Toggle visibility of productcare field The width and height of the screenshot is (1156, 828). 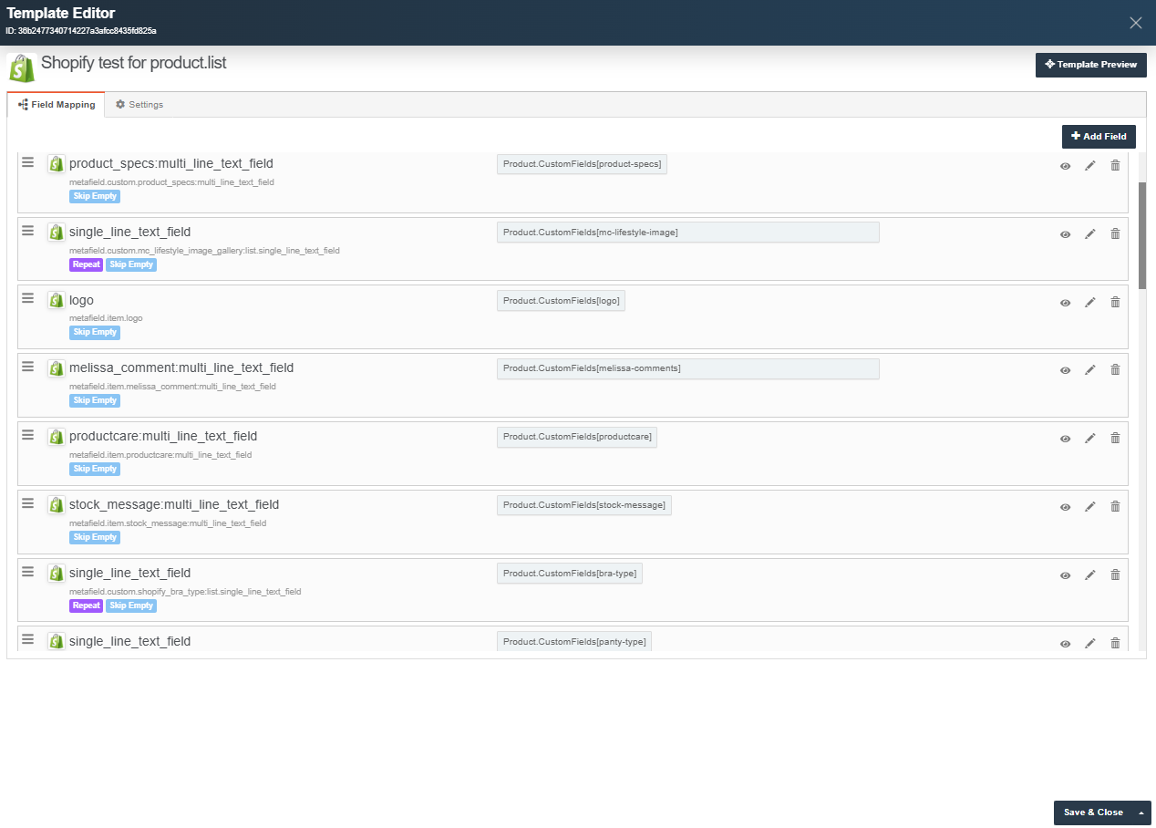(1065, 439)
